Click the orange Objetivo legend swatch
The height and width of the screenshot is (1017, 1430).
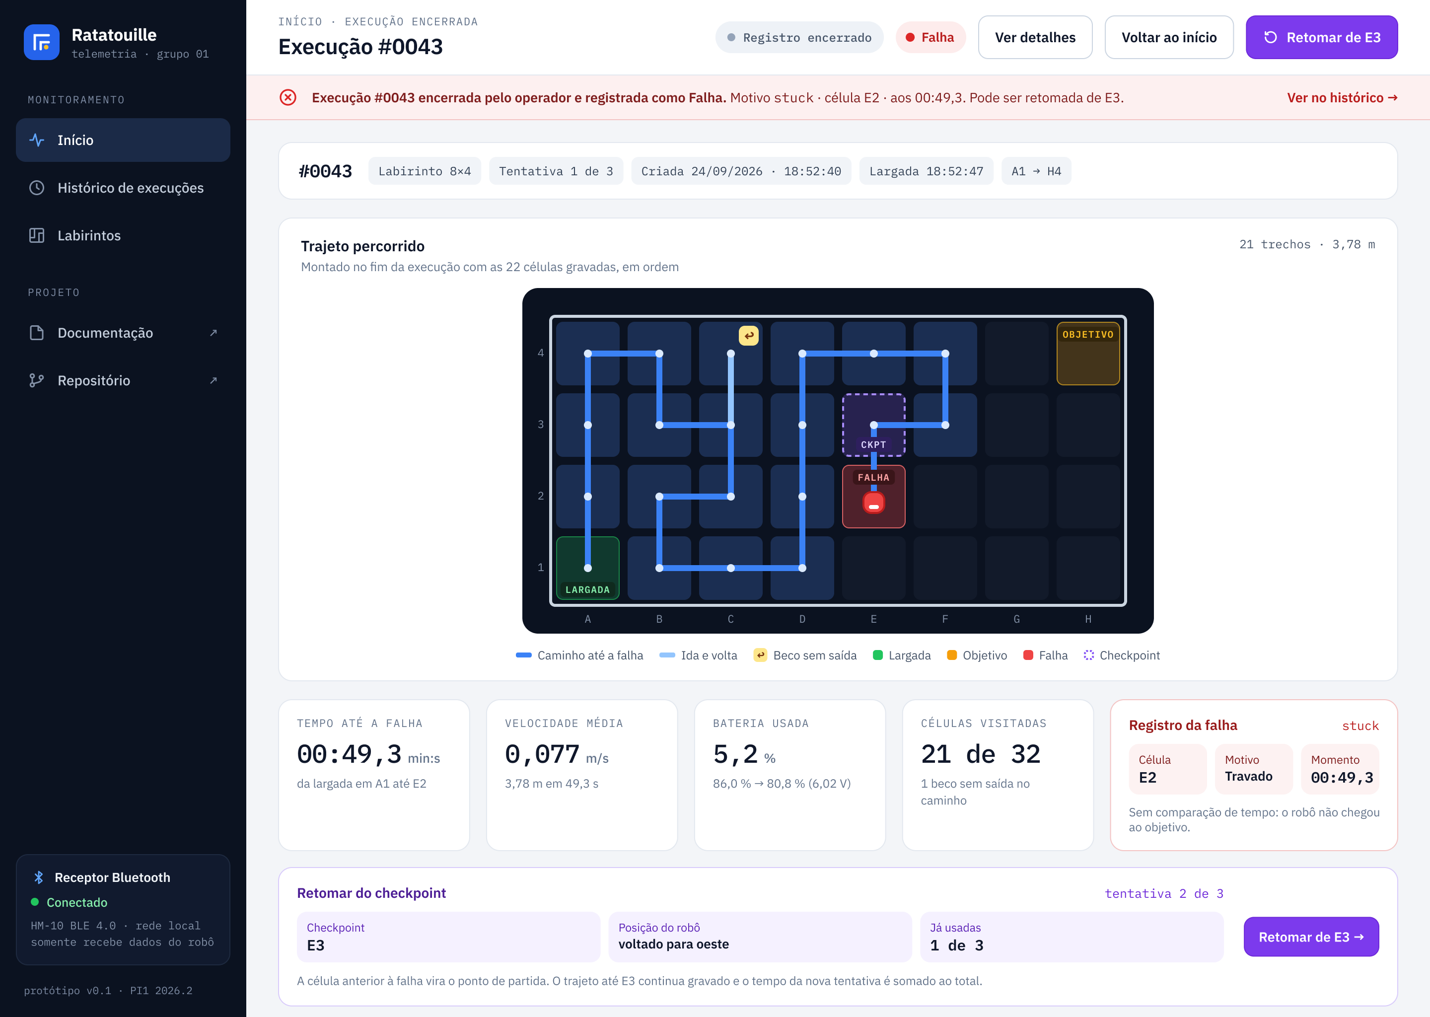(x=952, y=655)
